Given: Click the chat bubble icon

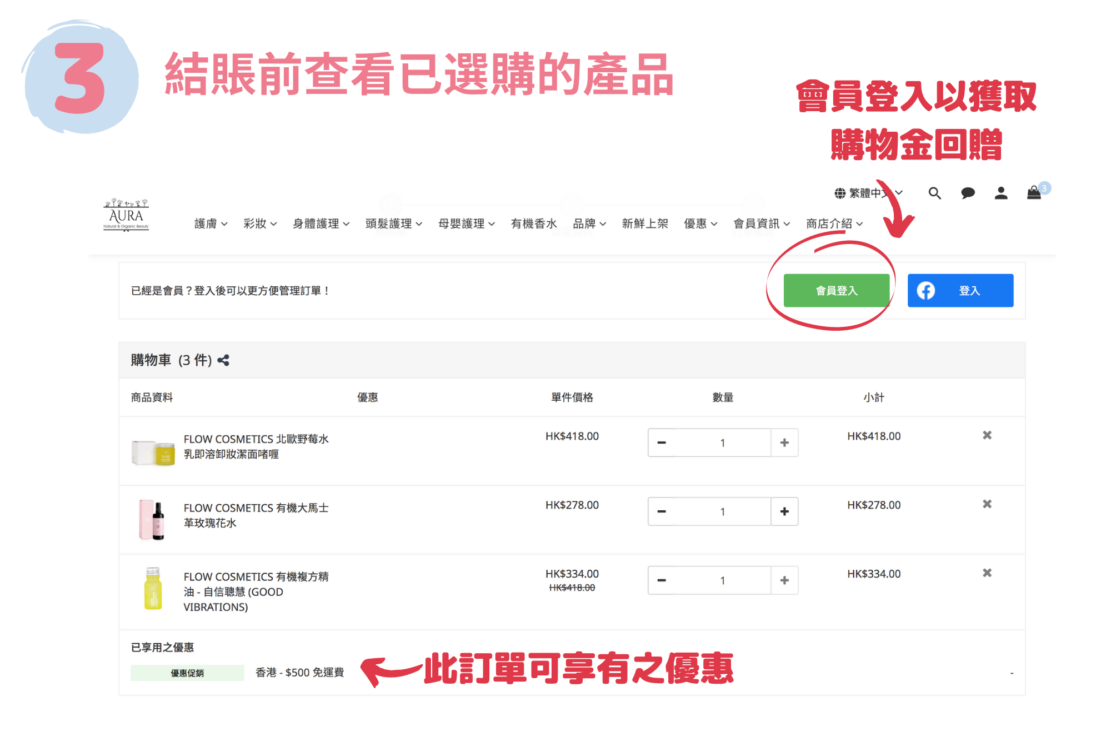Looking at the screenshot, I should (x=968, y=193).
